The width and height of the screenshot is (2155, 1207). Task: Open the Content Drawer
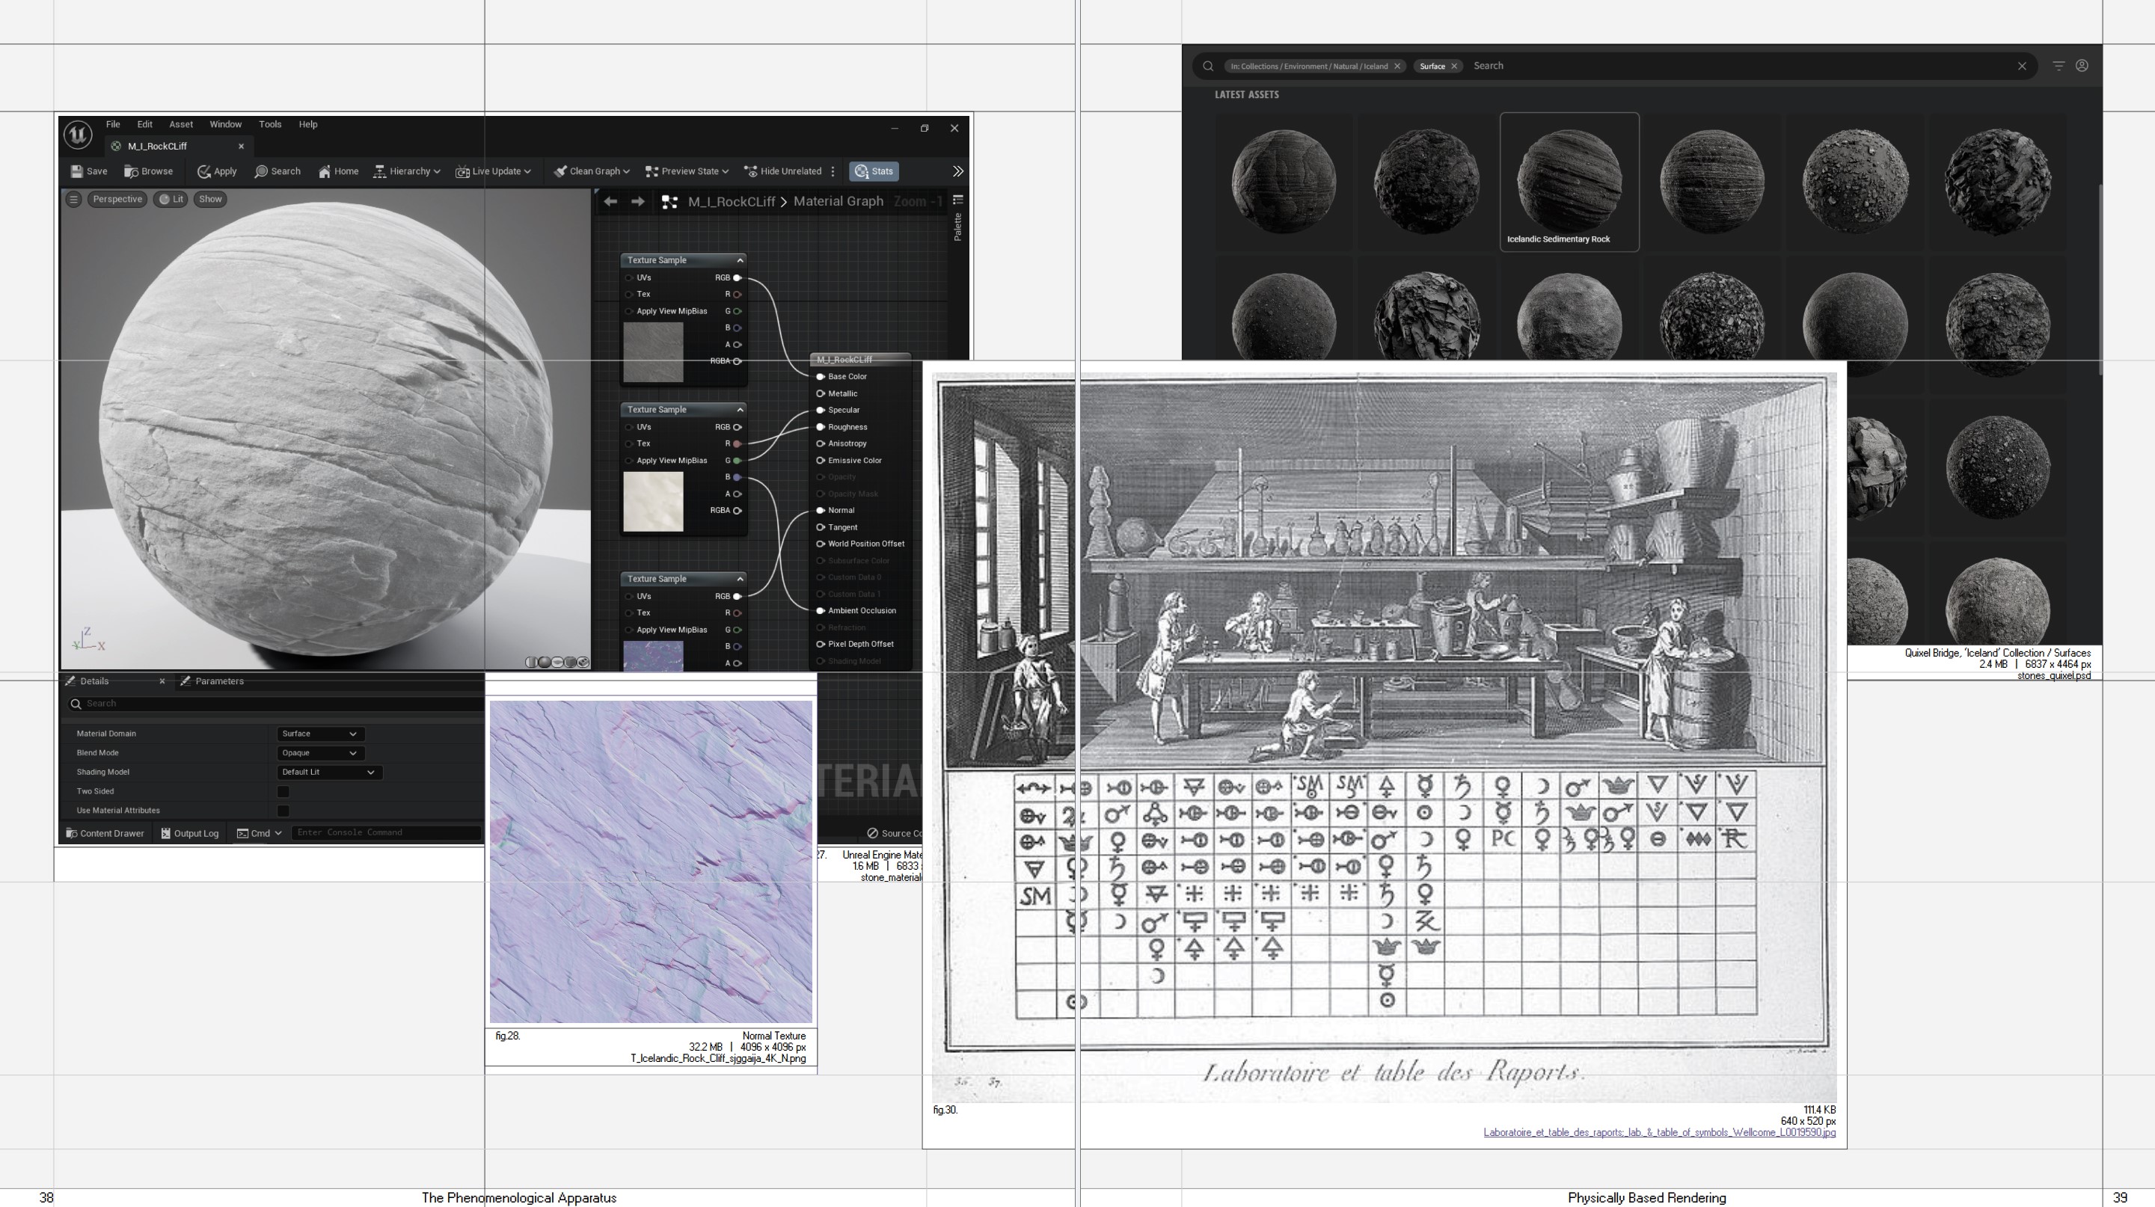(x=105, y=833)
